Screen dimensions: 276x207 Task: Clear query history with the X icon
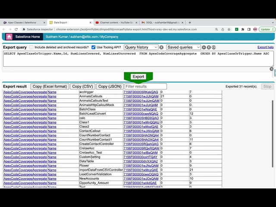pyautogui.click(x=161, y=47)
